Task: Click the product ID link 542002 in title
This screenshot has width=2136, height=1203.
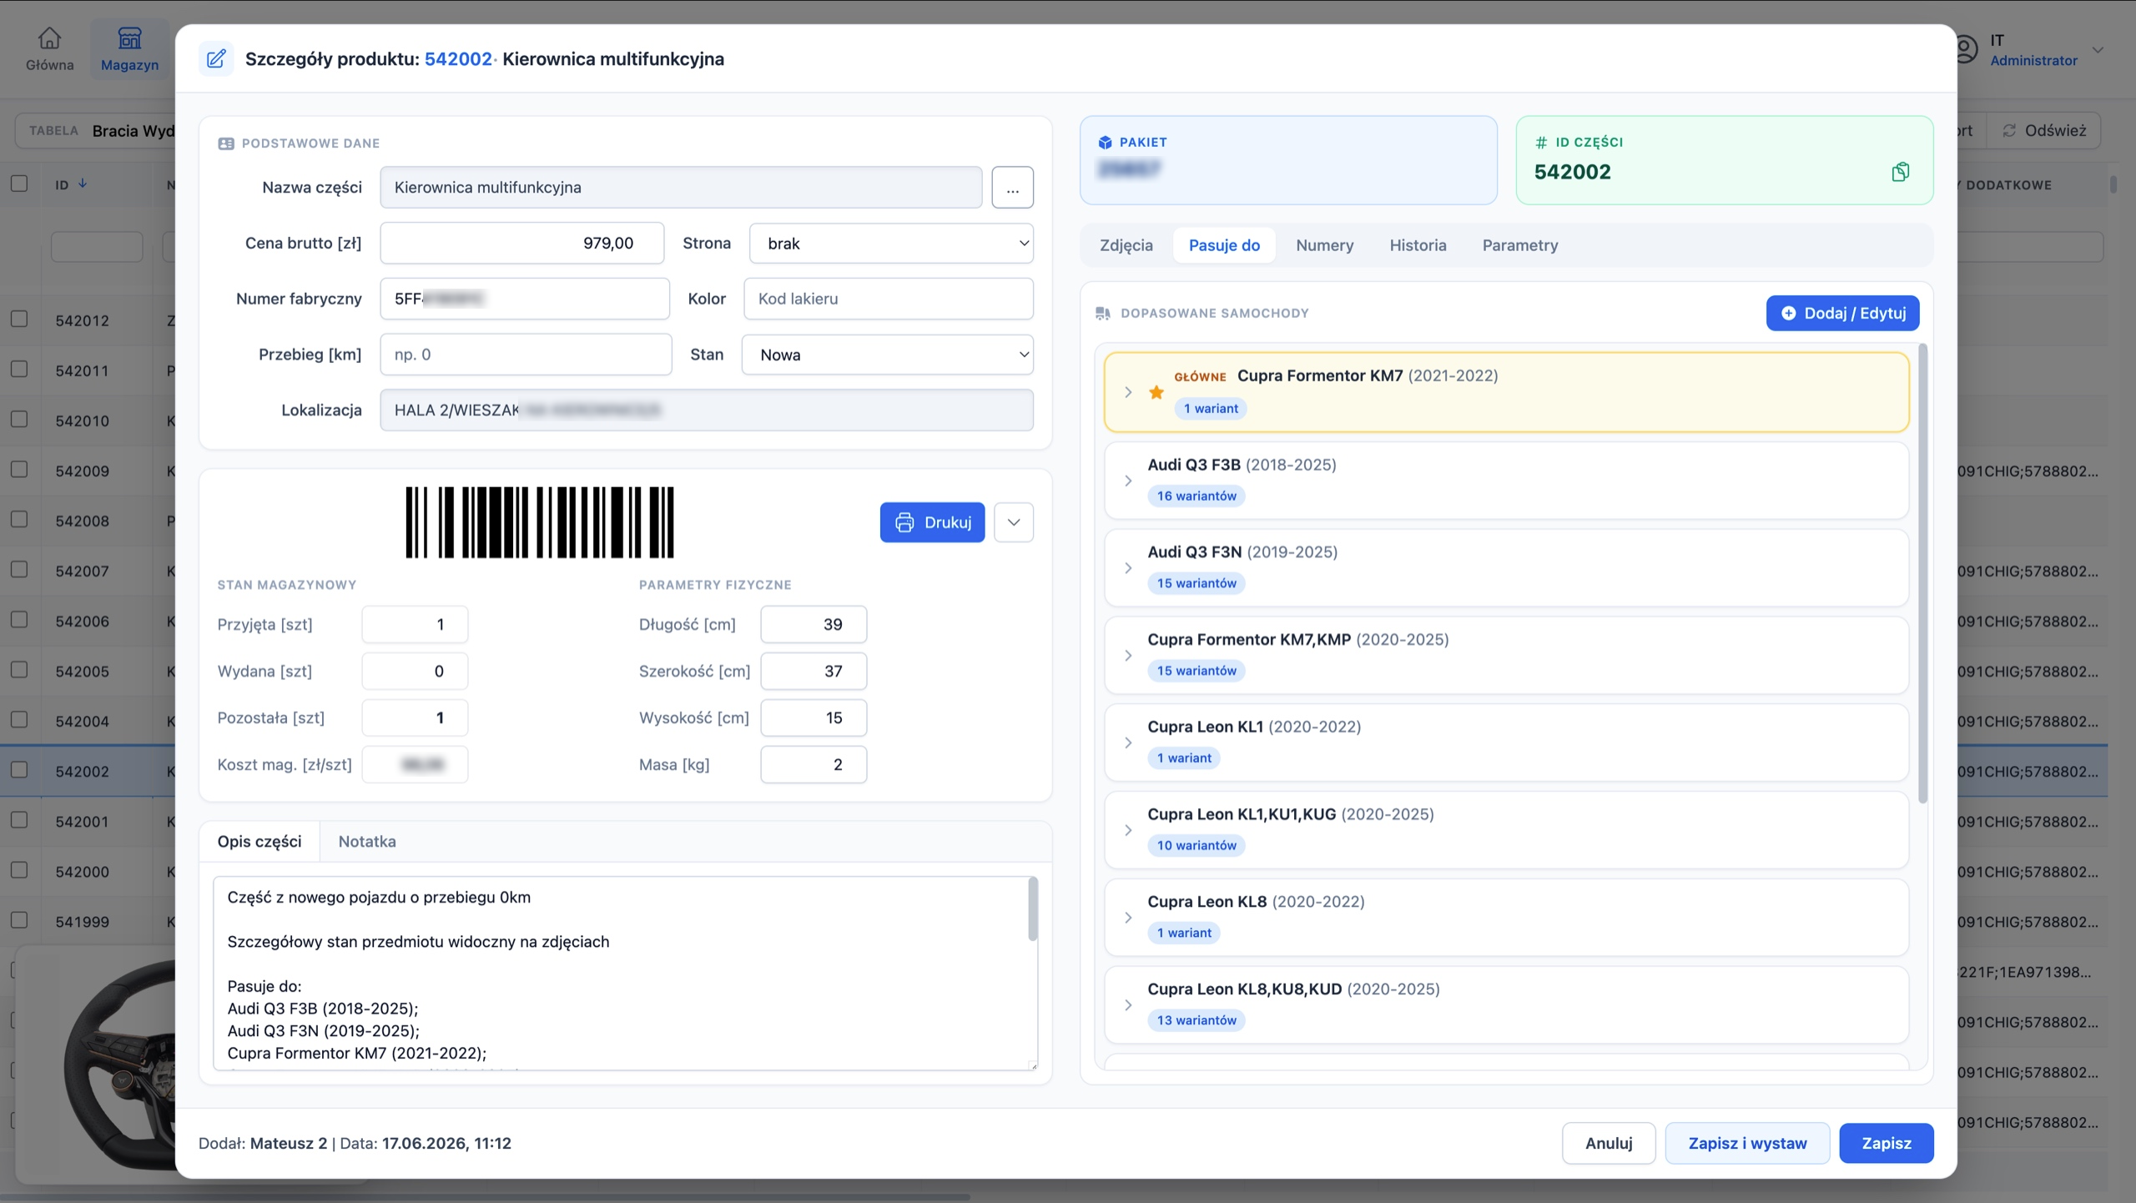Action: [x=458, y=58]
